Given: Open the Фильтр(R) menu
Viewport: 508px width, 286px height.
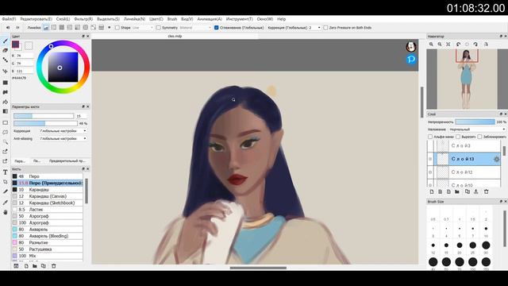Looking at the screenshot, I should coord(83,19).
